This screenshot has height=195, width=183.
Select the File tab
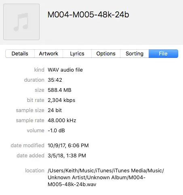tap(163, 54)
